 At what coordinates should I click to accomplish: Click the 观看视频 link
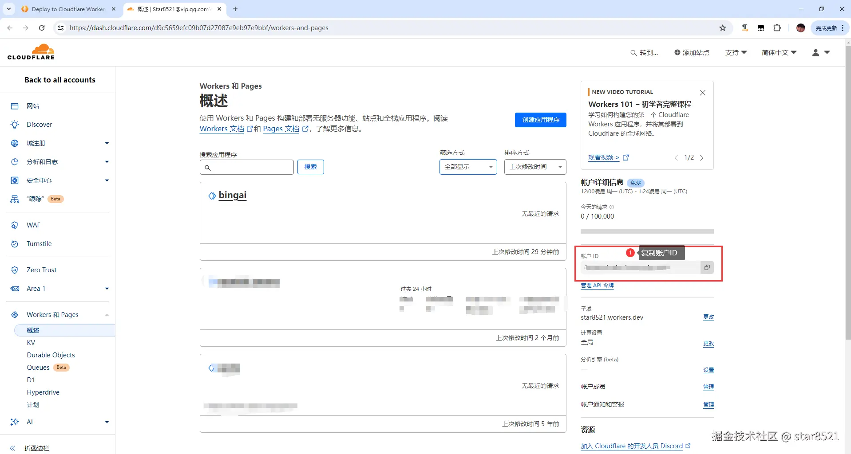(609, 158)
